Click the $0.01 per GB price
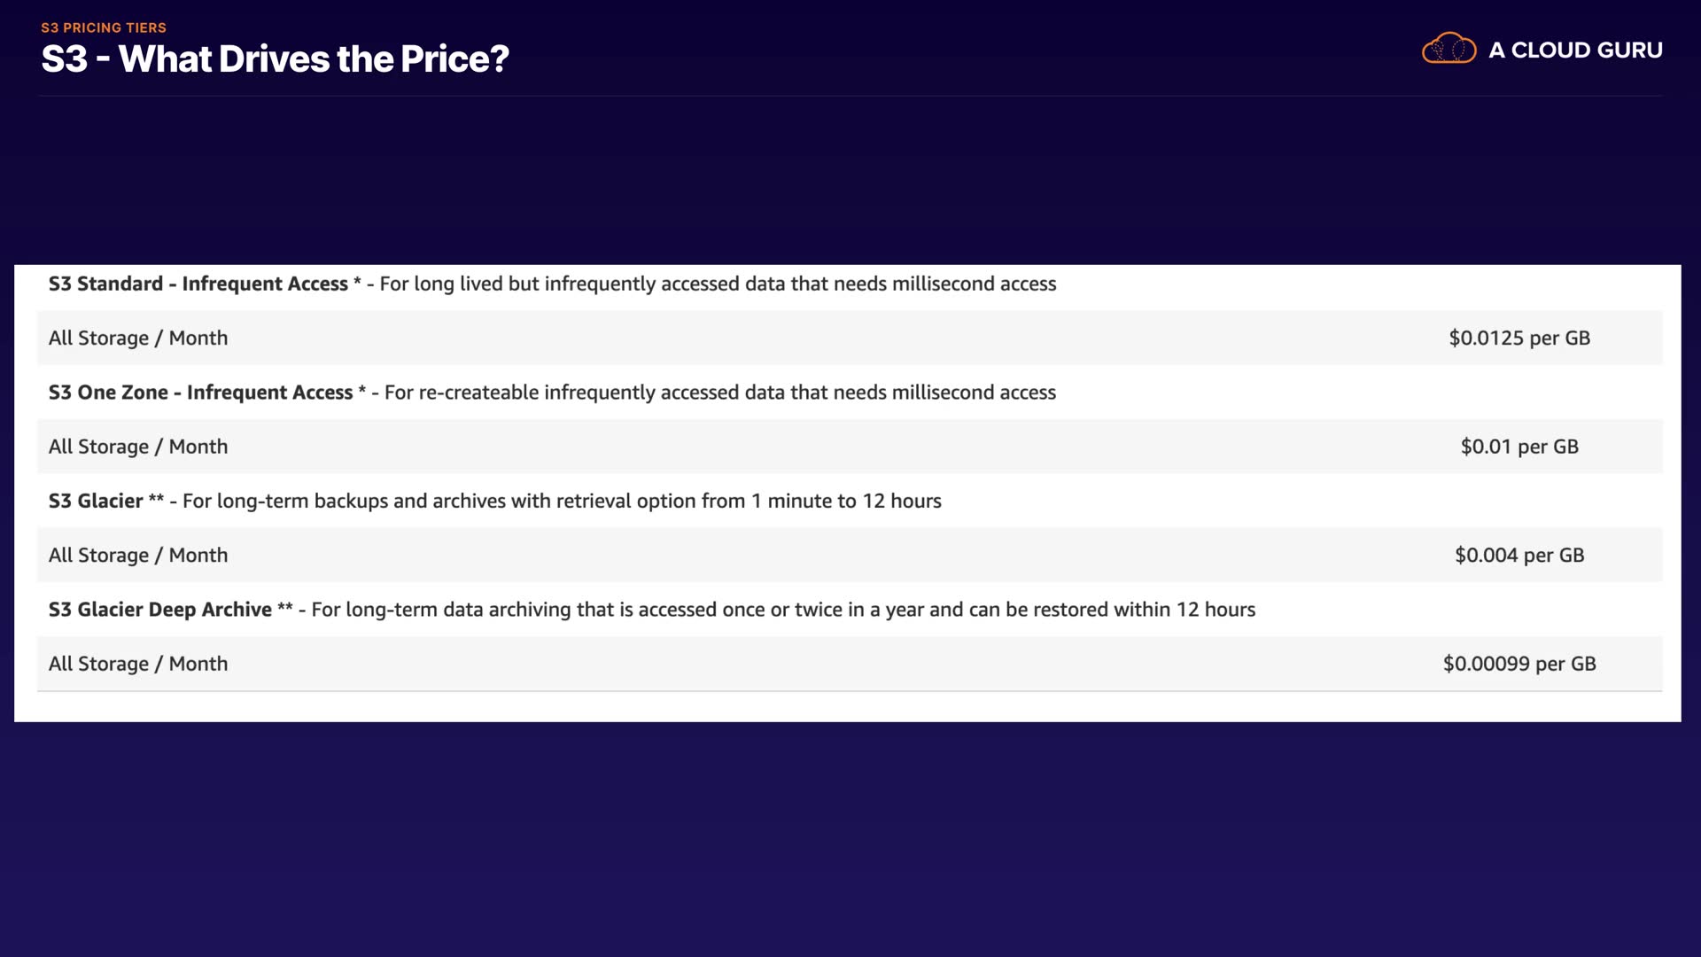This screenshot has height=957, width=1701. (1519, 447)
